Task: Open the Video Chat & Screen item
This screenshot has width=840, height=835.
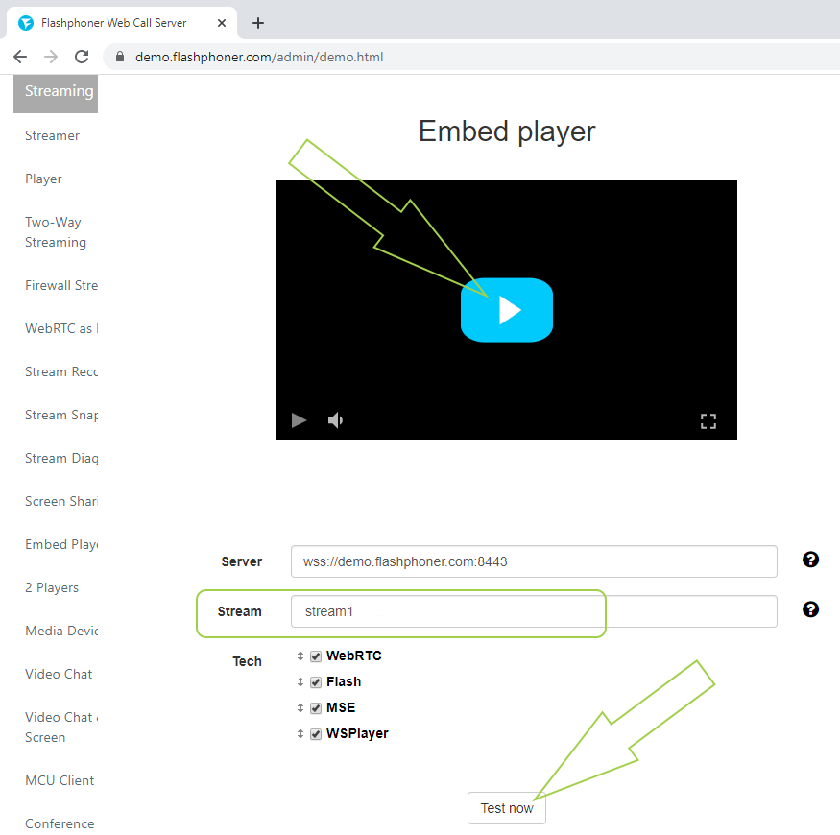Action: 61,728
